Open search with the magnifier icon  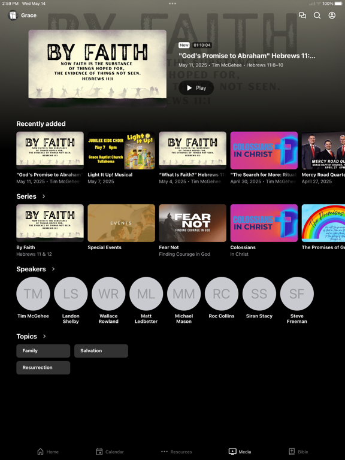click(317, 15)
